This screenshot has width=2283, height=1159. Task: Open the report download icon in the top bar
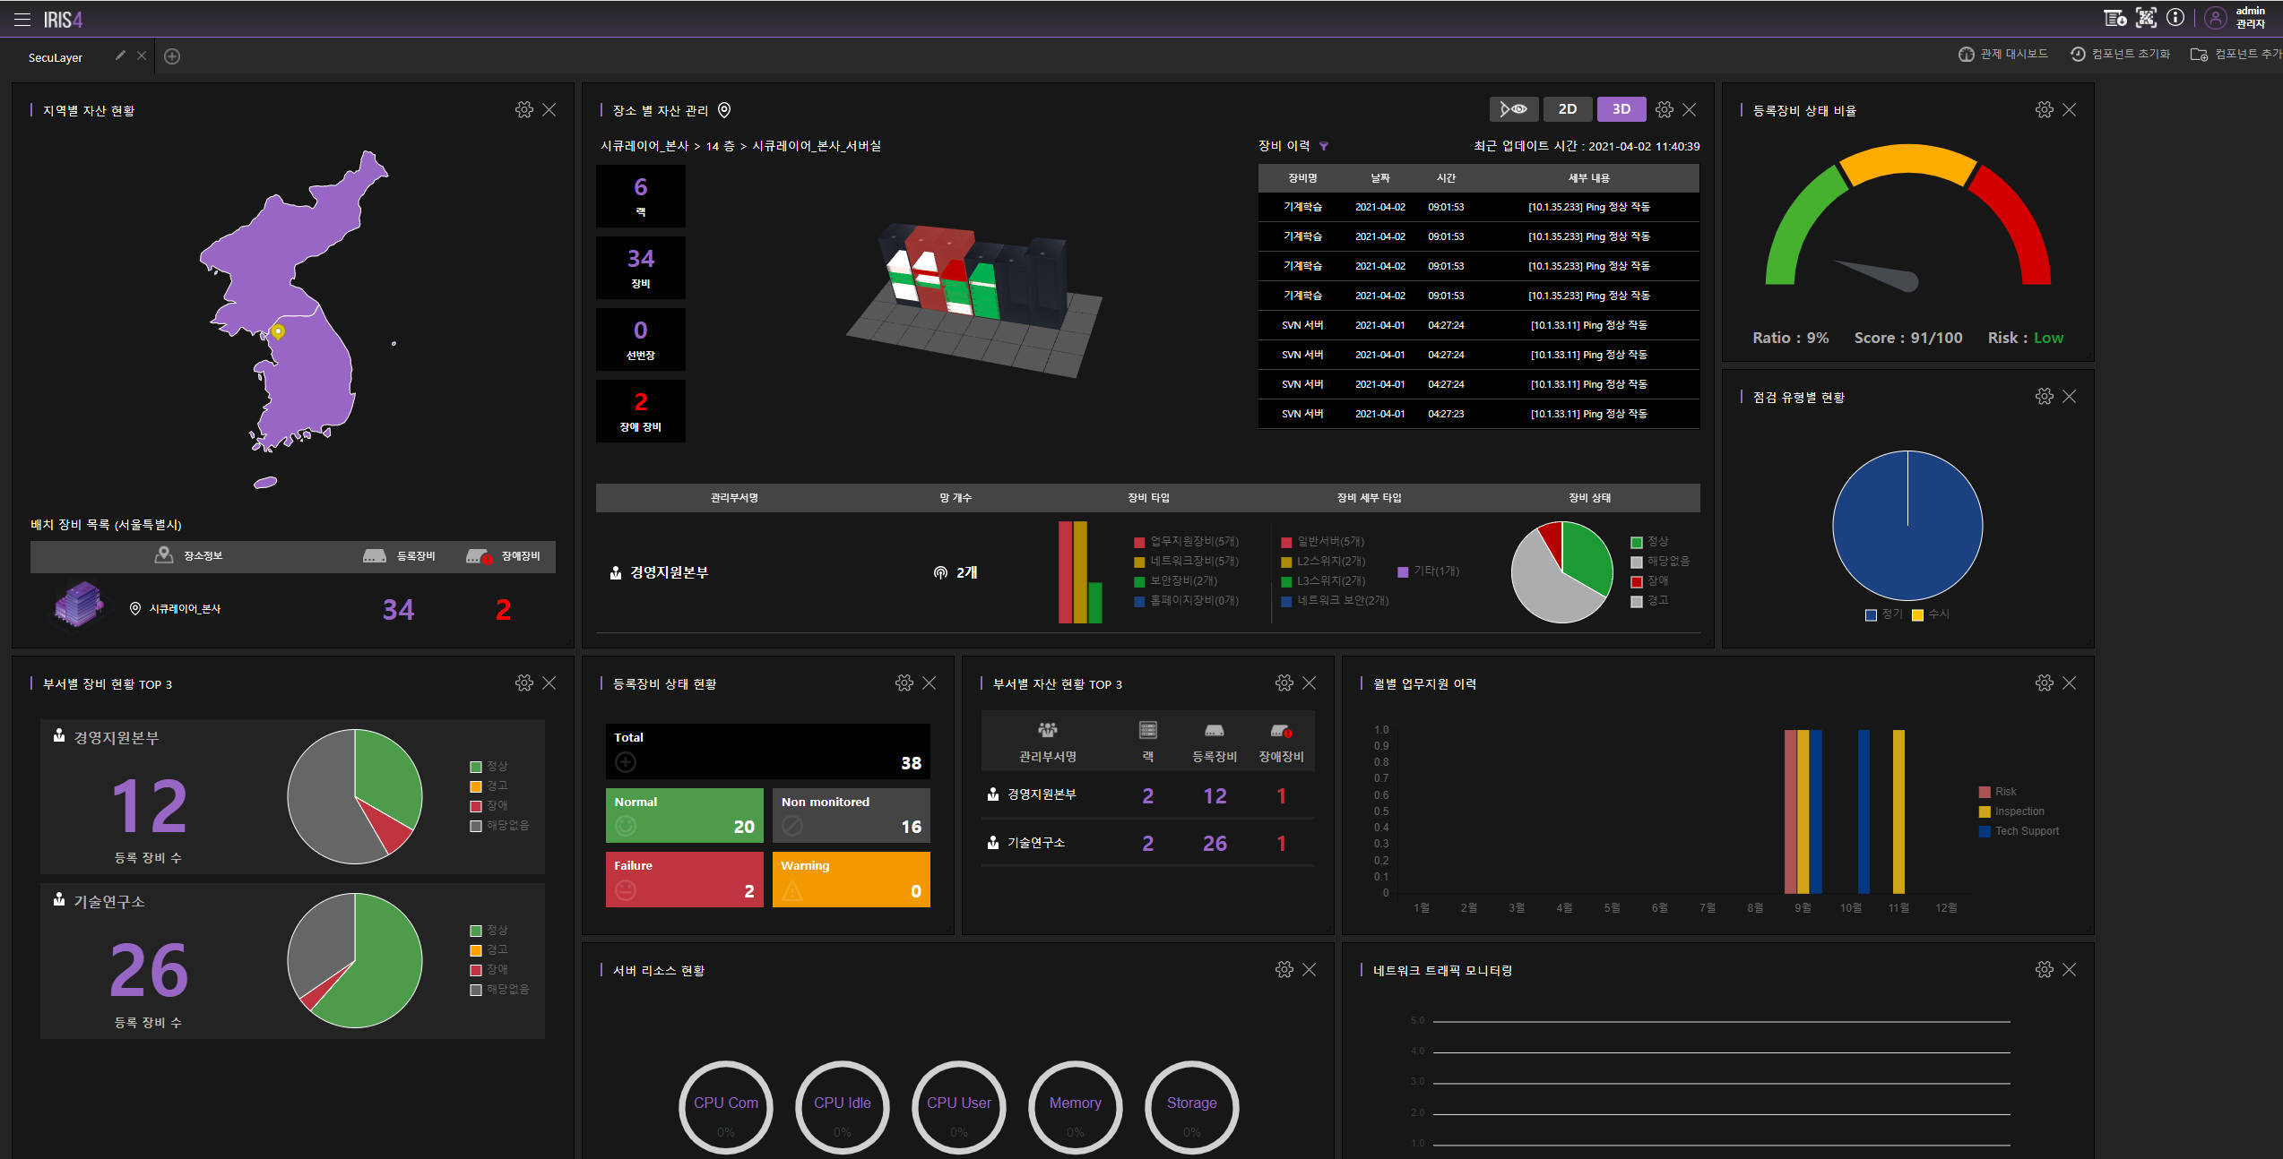coord(2114,18)
